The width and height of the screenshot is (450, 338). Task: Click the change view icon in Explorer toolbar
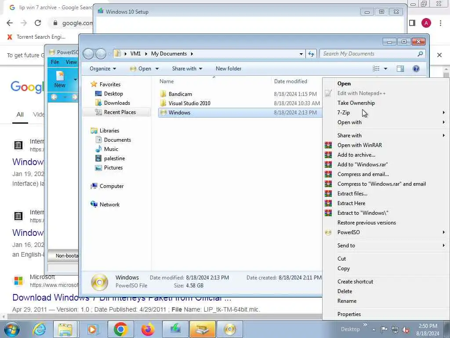tap(376, 69)
